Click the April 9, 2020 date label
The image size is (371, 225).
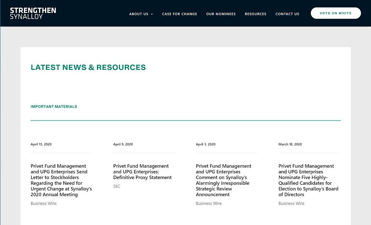click(x=123, y=144)
